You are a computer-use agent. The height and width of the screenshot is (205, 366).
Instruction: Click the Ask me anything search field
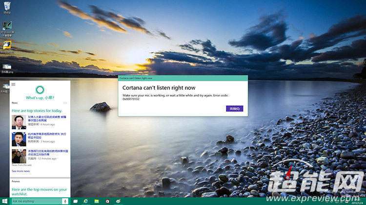coord(35,201)
